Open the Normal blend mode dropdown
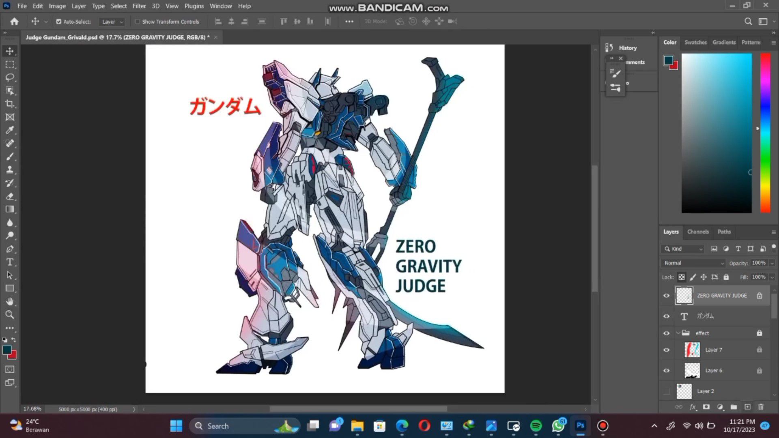Image resolution: width=779 pixels, height=438 pixels. tap(693, 263)
